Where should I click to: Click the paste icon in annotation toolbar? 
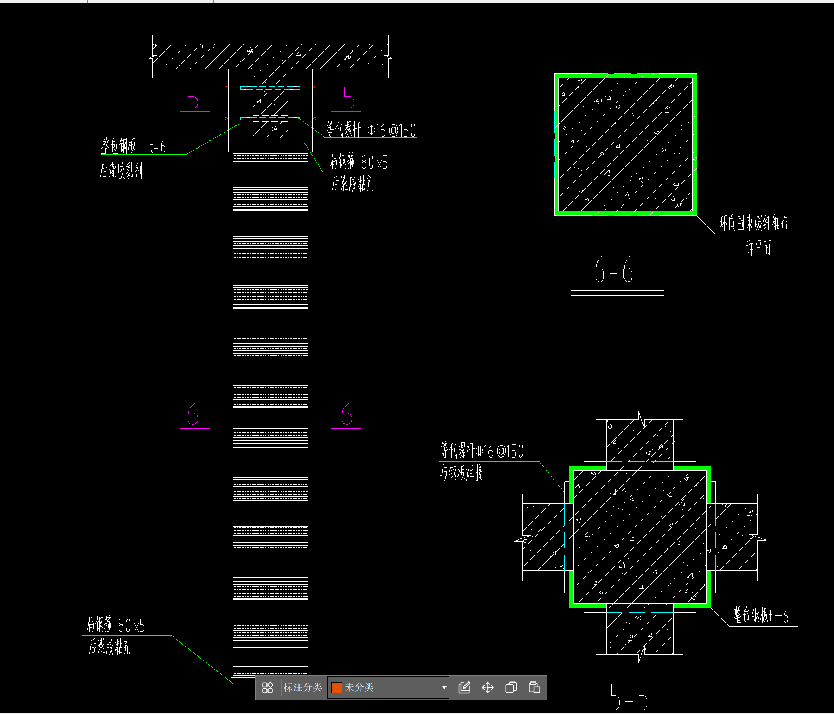pyautogui.click(x=534, y=687)
